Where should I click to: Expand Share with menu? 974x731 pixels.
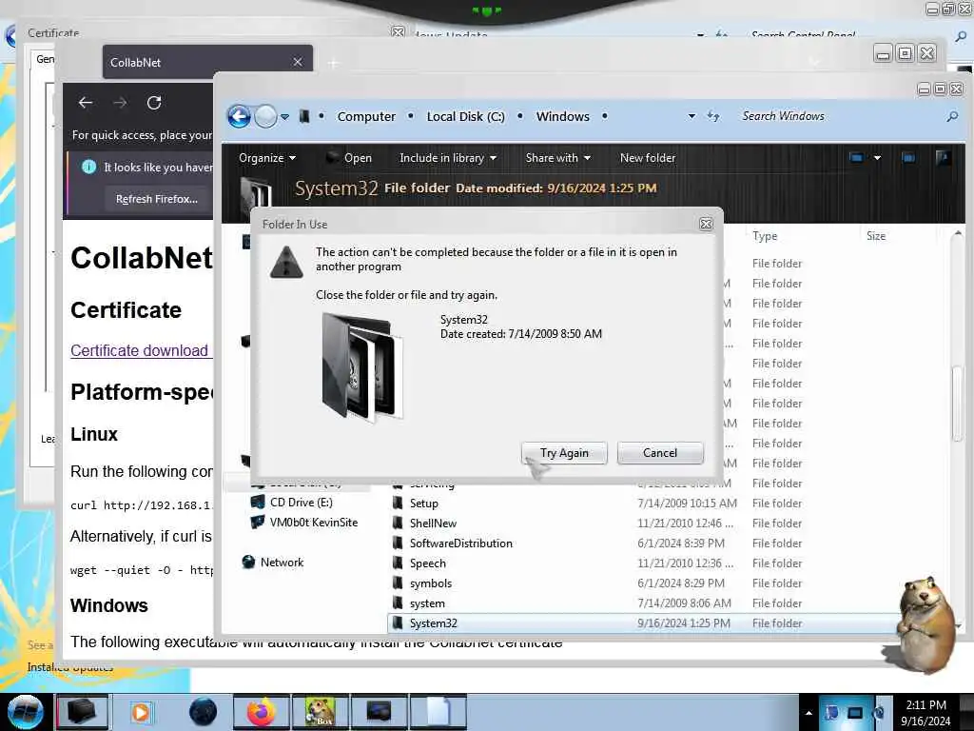pos(557,158)
